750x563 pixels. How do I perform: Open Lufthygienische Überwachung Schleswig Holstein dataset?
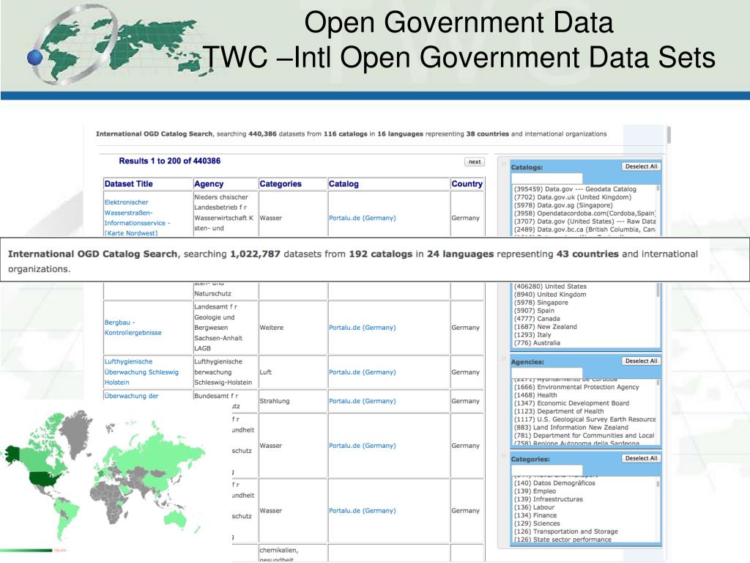141,372
